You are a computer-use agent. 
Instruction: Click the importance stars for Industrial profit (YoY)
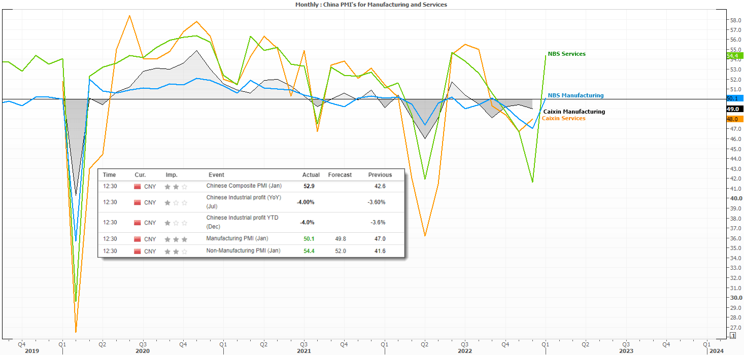click(x=176, y=202)
